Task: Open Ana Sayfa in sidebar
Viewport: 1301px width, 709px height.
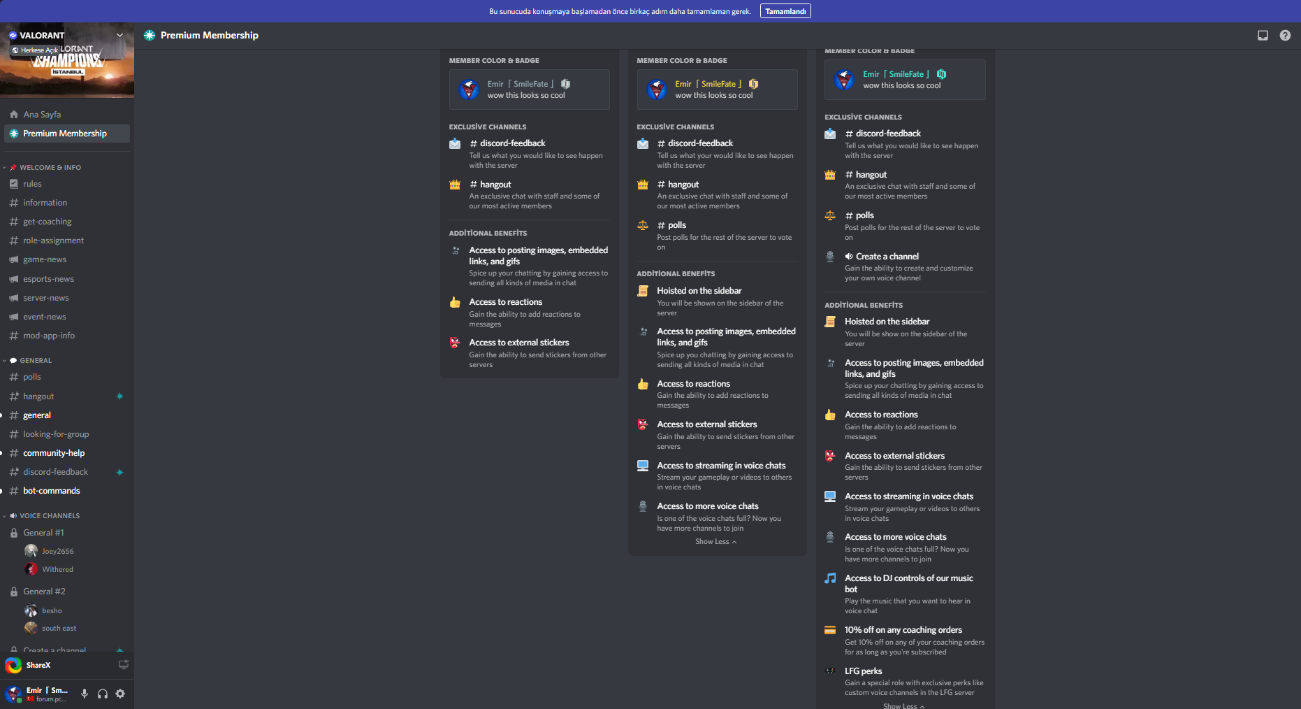Action: pos(42,115)
